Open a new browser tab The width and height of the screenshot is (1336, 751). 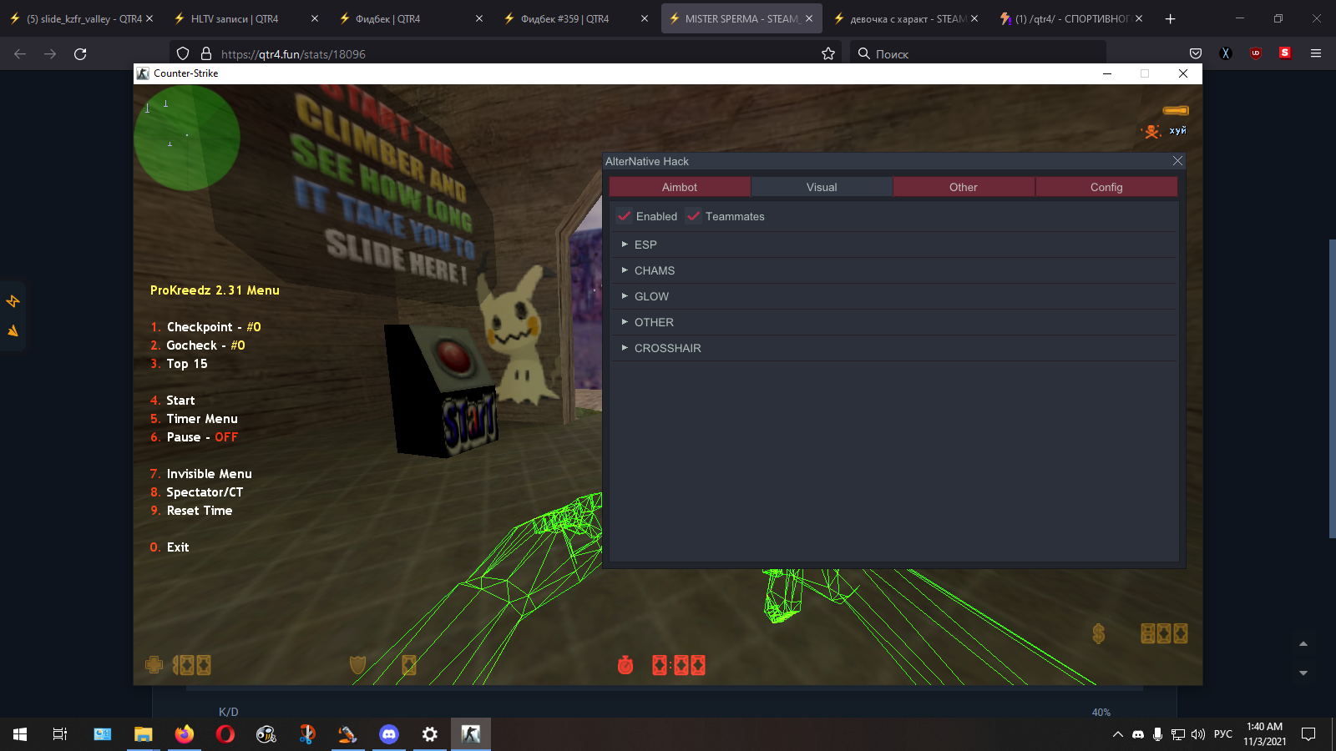(x=1170, y=18)
